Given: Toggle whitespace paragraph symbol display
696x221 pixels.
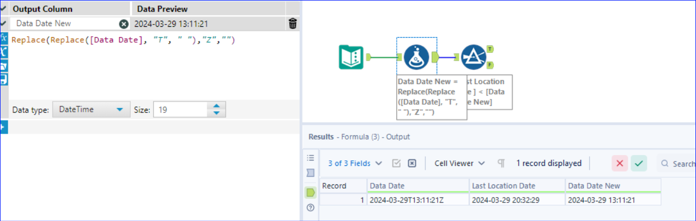Looking at the screenshot, I should 501,163.
